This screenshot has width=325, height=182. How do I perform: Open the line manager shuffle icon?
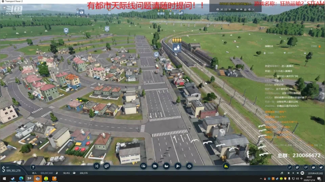[x=97, y=166]
